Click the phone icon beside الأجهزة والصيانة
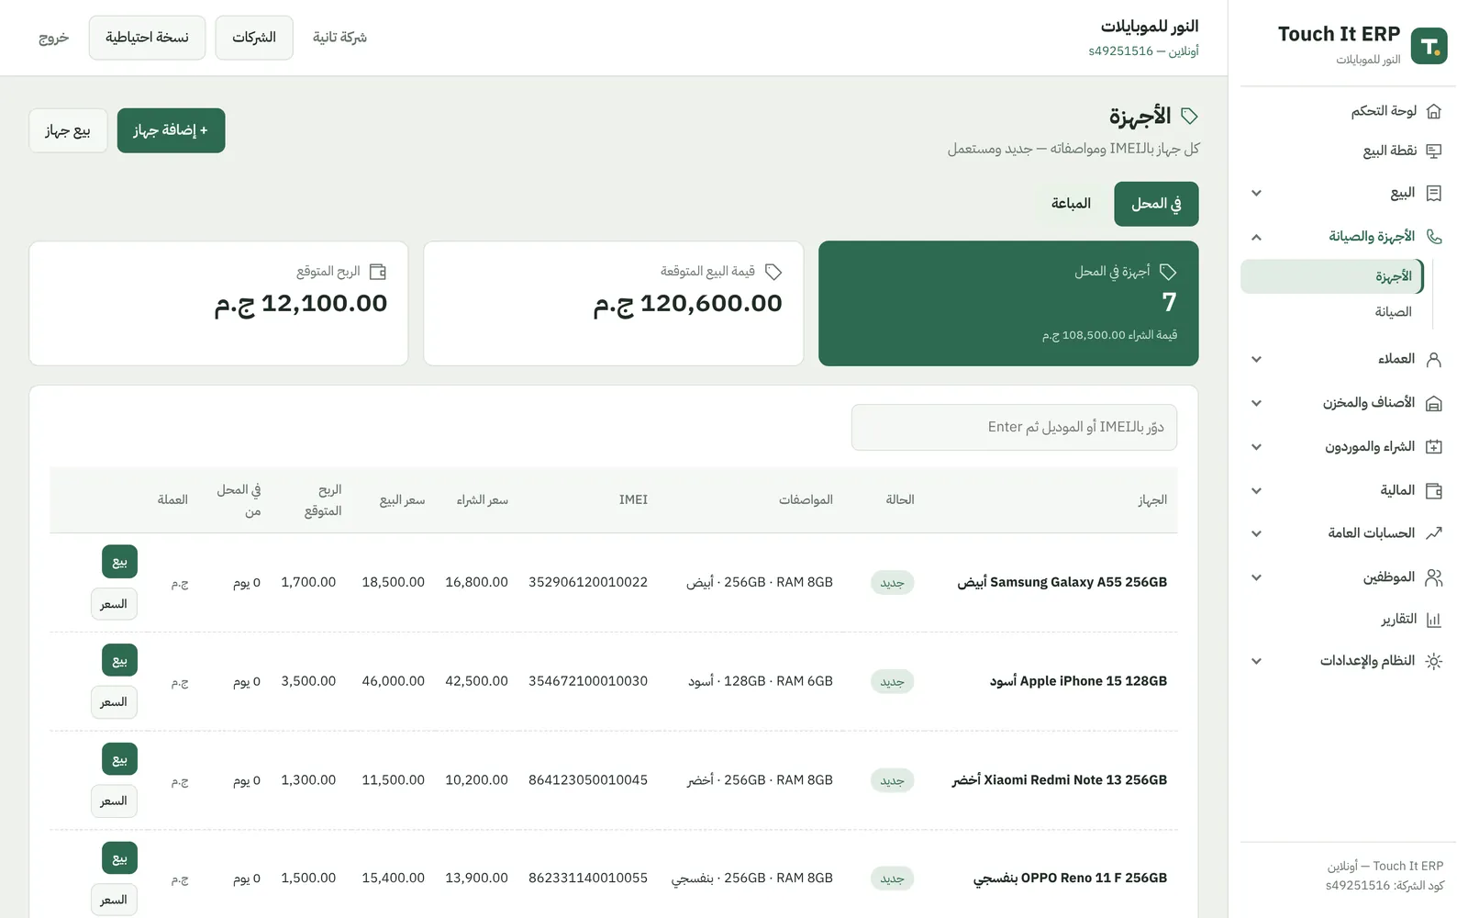 coord(1434,237)
